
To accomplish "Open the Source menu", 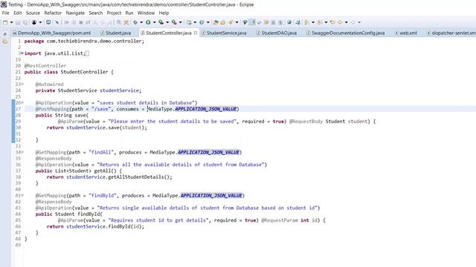I will pyautogui.click(x=33, y=13).
